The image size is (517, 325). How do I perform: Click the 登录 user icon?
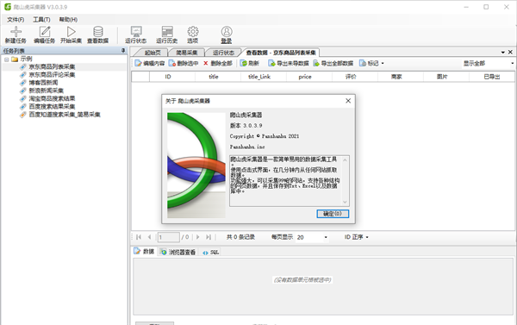pos(226,32)
